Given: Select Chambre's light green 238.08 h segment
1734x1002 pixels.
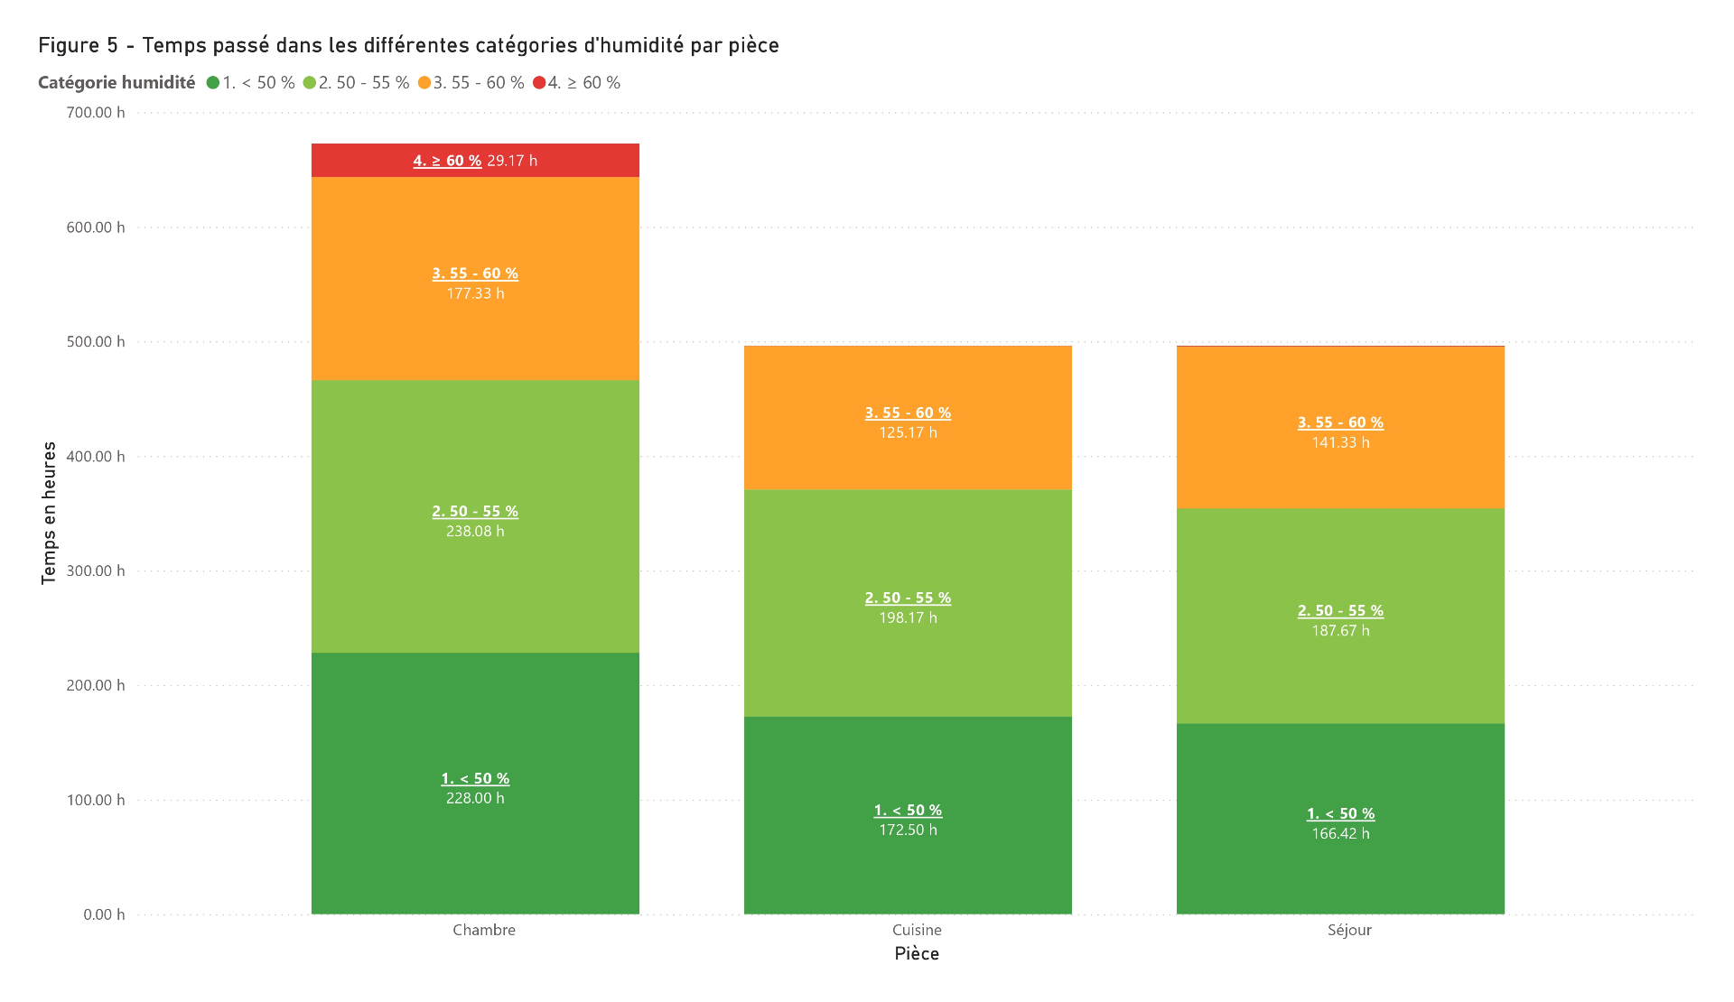Looking at the screenshot, I should [x=475, y=516].
